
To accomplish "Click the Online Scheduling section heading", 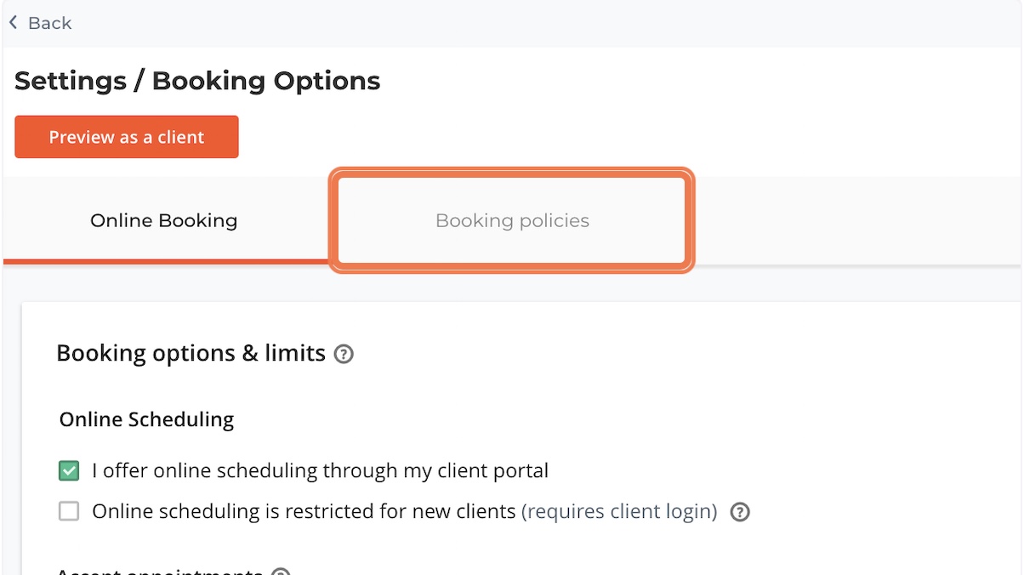I will (x=146, y=419).
